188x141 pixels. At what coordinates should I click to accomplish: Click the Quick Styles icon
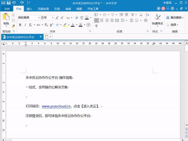(x=157, y=17)
